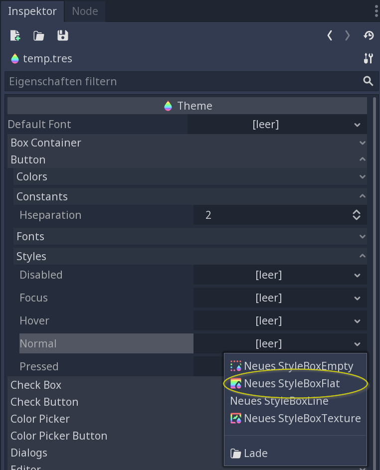Go to previous edited object arrow
The height and width of the screenshot is (470, 380).
click(330, 36)
